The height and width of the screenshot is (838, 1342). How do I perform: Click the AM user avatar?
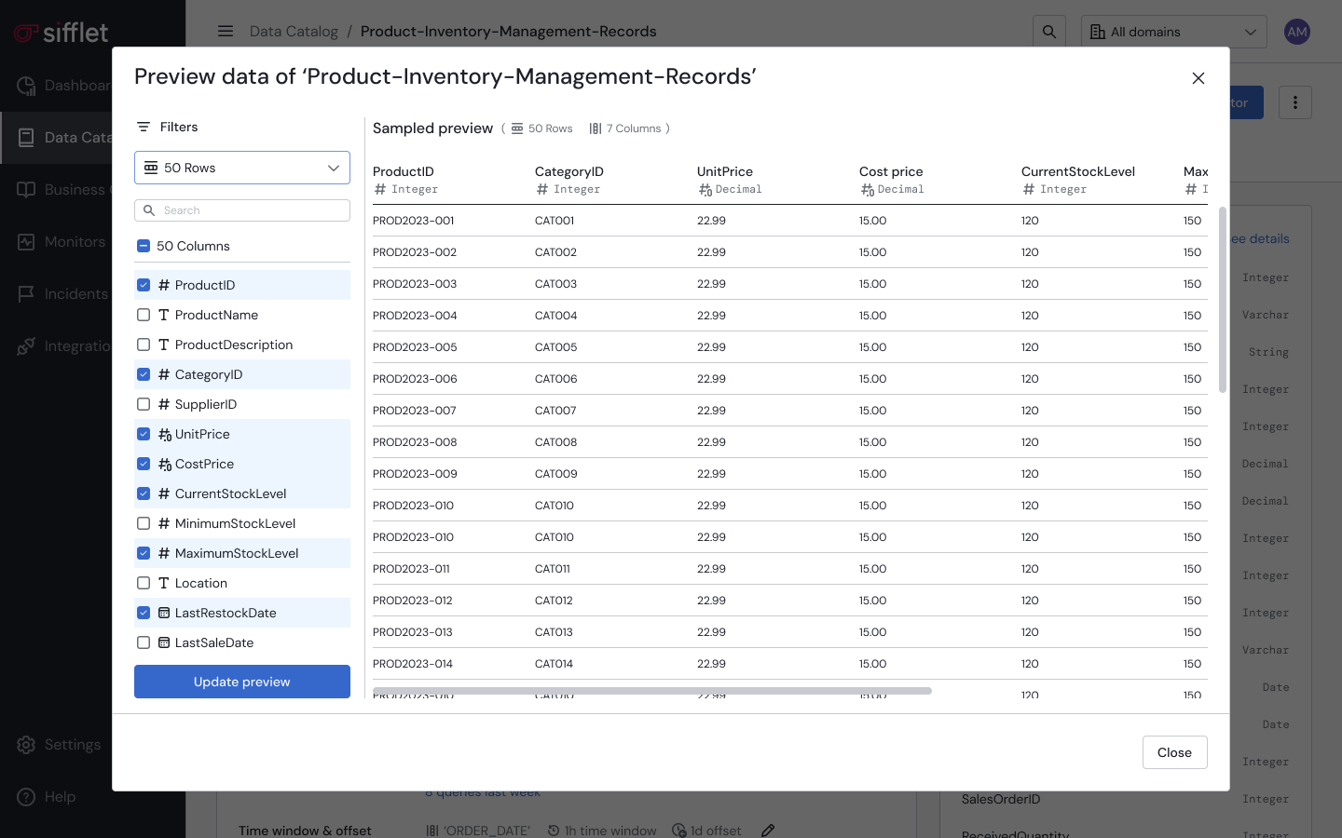pyautogui.click(x=1297, y=32)
